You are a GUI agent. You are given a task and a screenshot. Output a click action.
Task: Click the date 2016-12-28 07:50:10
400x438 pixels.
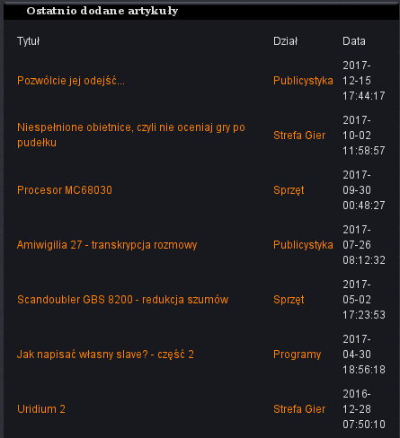(364, 409)
